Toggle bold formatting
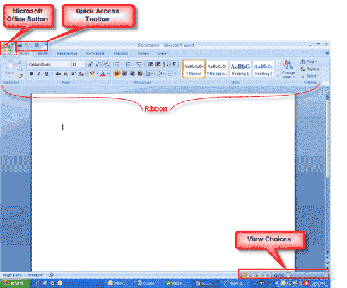This screenshot has width=347, height=288. [x=32, y=74]
